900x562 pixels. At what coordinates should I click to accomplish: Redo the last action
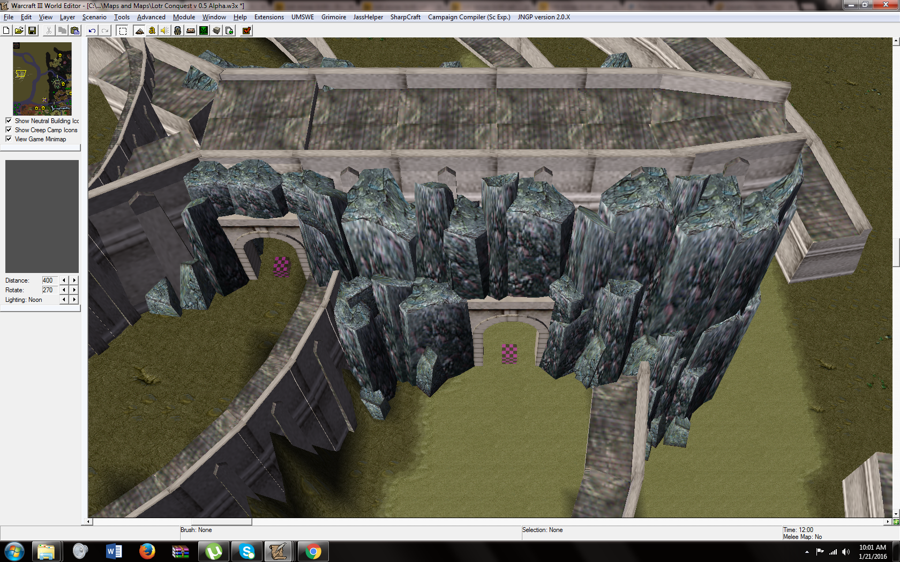[105, 31]
